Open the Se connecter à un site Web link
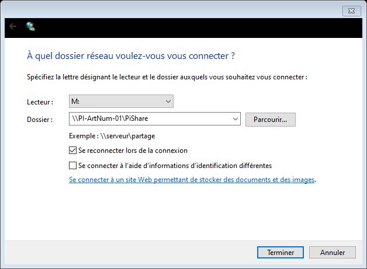The width and height of the screenshot is (367, 269). [192, 180]
